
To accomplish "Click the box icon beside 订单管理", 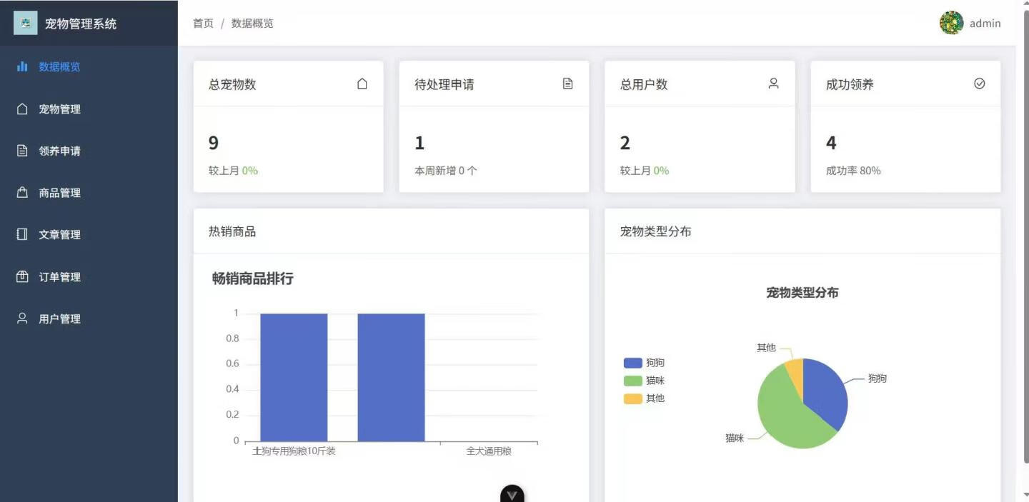I will pyautogui.click(x=22, y=276).
